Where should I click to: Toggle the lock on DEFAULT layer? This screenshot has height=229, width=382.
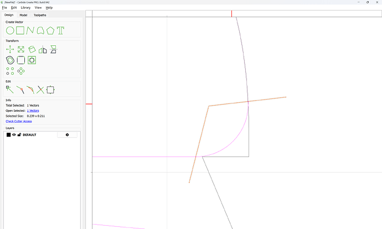point(19,134)
